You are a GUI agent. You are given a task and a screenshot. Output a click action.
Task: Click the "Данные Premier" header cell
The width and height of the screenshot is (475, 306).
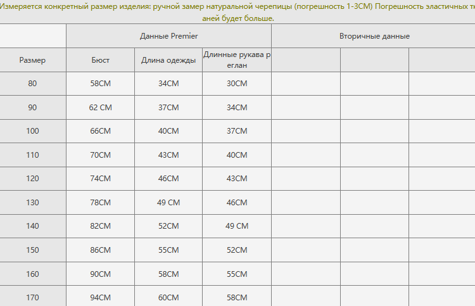[168, 36]
